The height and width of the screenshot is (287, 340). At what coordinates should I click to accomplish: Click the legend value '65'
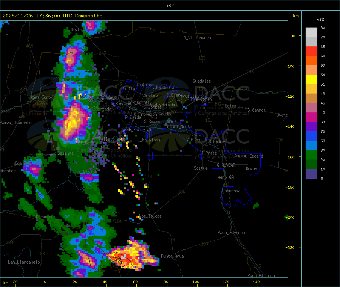[323, 47]
